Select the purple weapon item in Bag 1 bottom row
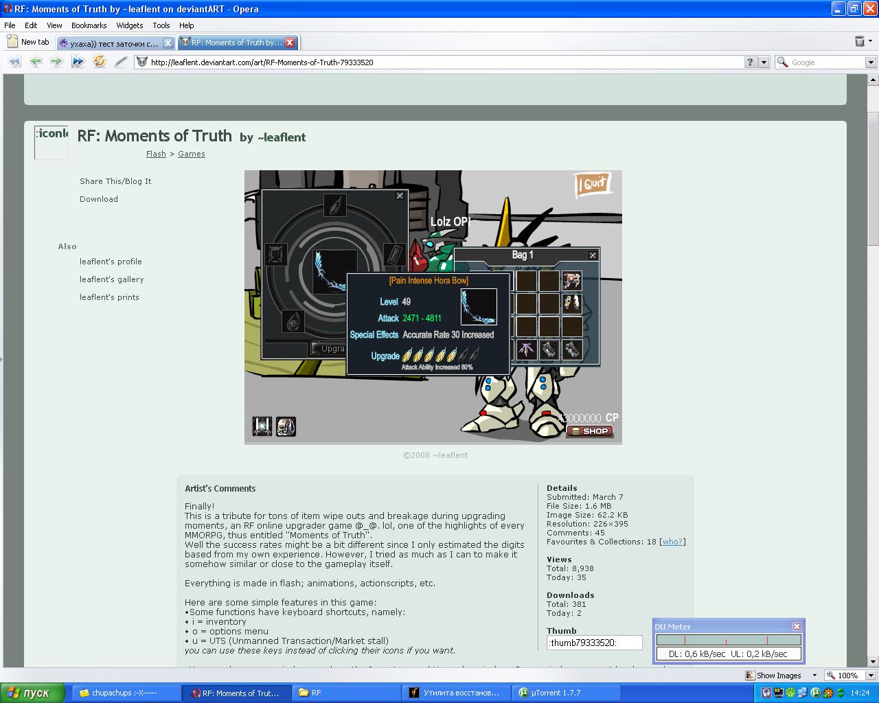Viewport: 879px width, 703px height. (526, 350)
